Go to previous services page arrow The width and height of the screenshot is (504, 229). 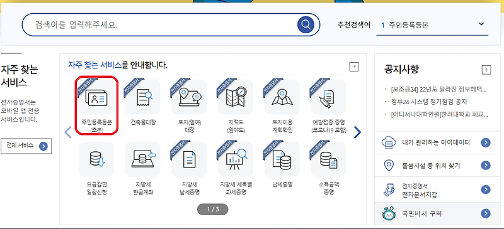(68, 132)
